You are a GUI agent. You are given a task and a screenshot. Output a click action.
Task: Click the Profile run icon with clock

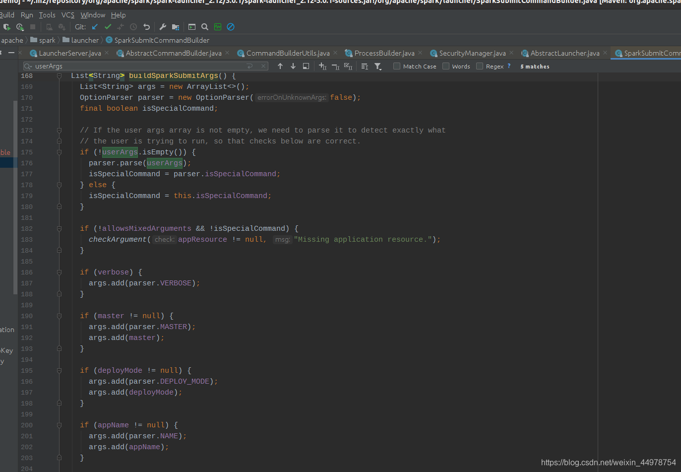20,27
